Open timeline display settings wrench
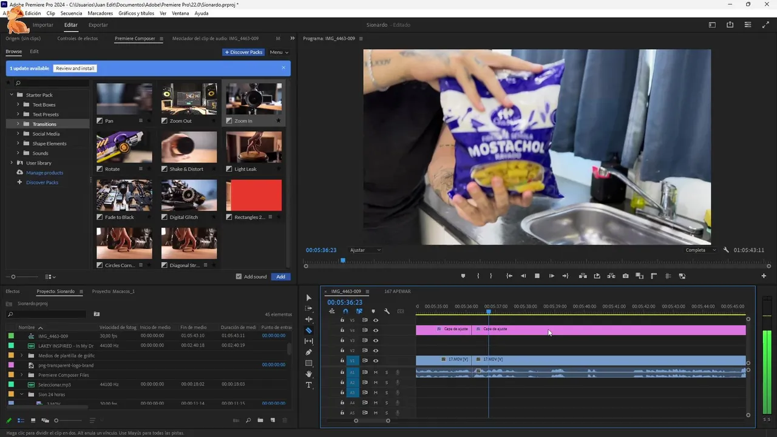 (x=387, y=311)
